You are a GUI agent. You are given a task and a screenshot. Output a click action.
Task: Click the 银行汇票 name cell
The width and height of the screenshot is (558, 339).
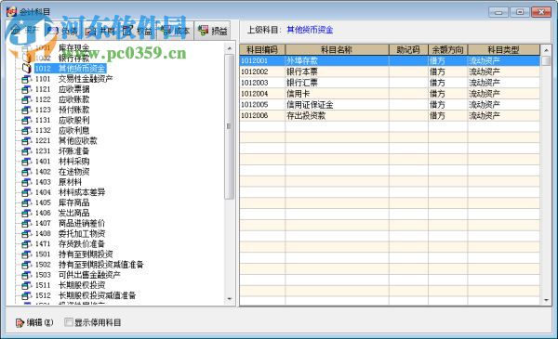click(x=337, y=83)
